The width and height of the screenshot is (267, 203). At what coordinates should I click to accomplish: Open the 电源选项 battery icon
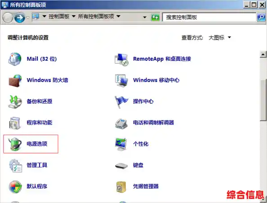point(15,144)
